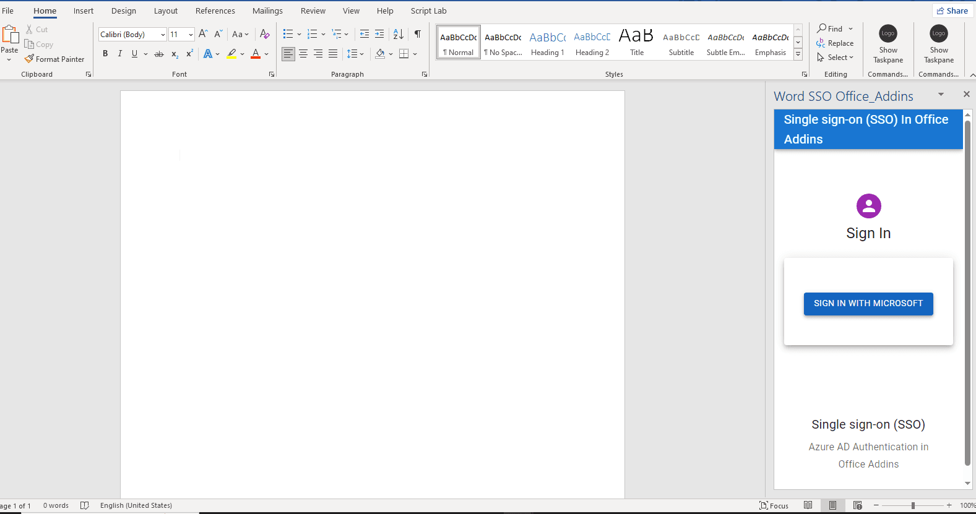
Task: Click English (United States) language indicator
Action: 136,505
